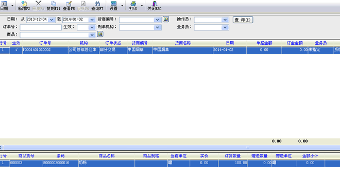The width and height of the screenshot is (340, 196).
Task: Expand the 生效 combo box
Action: click(92, 27)
